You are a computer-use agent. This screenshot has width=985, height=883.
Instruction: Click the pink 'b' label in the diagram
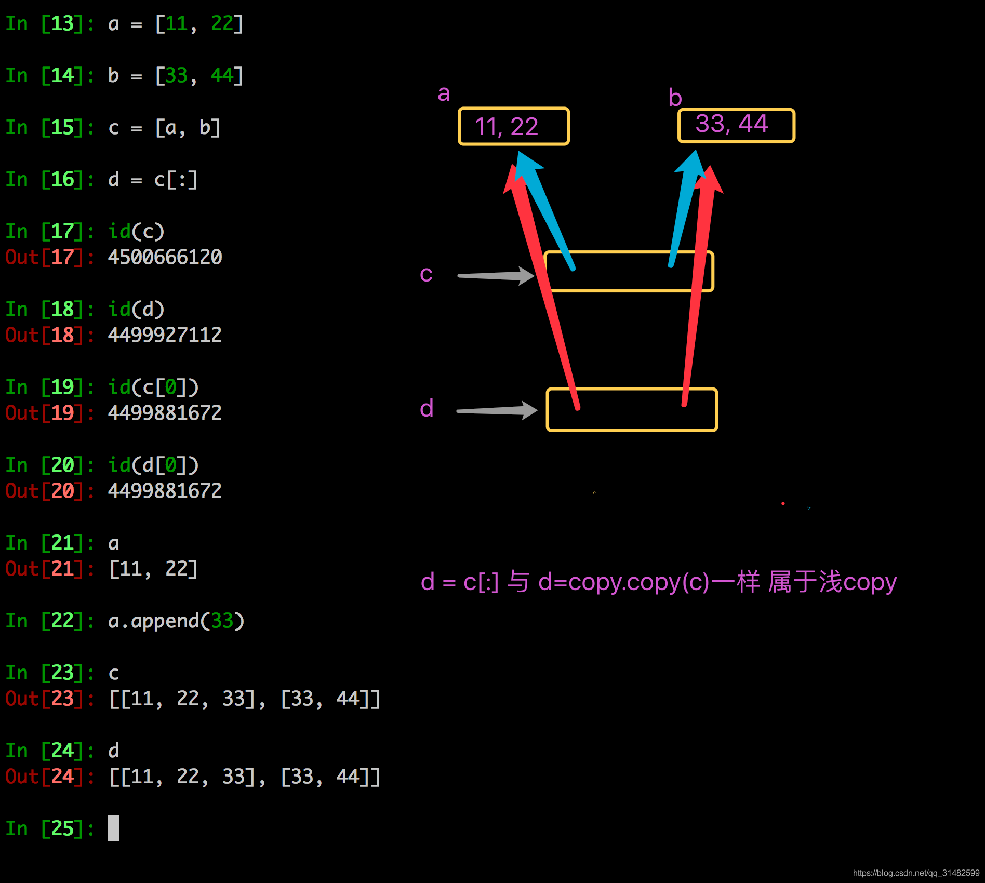click(x=675, y=98)
